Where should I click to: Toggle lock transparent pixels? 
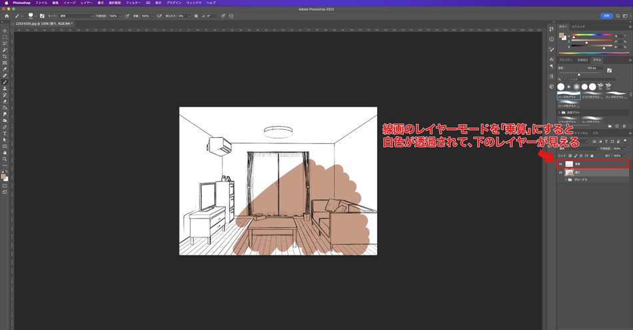[570, 156]
